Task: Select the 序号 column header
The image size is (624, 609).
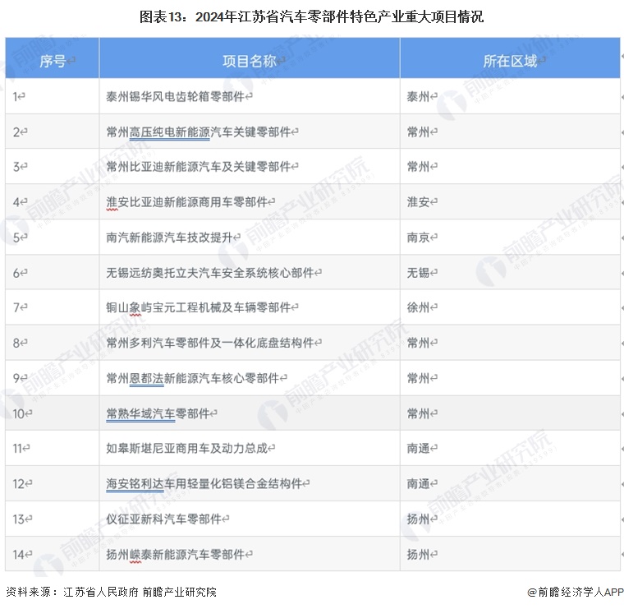Action: tap(52, 61)
